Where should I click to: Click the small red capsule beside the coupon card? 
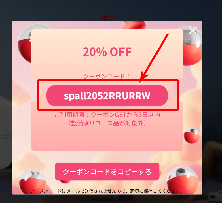(x=192, y=135)
